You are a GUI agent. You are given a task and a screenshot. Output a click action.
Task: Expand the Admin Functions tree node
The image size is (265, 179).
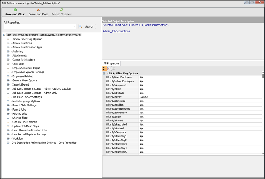8,43
